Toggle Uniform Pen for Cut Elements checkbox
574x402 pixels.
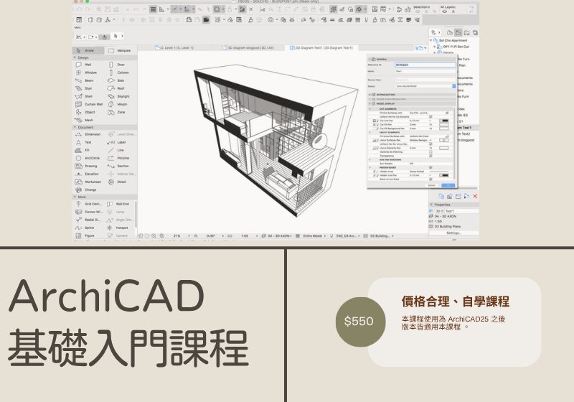430,117
